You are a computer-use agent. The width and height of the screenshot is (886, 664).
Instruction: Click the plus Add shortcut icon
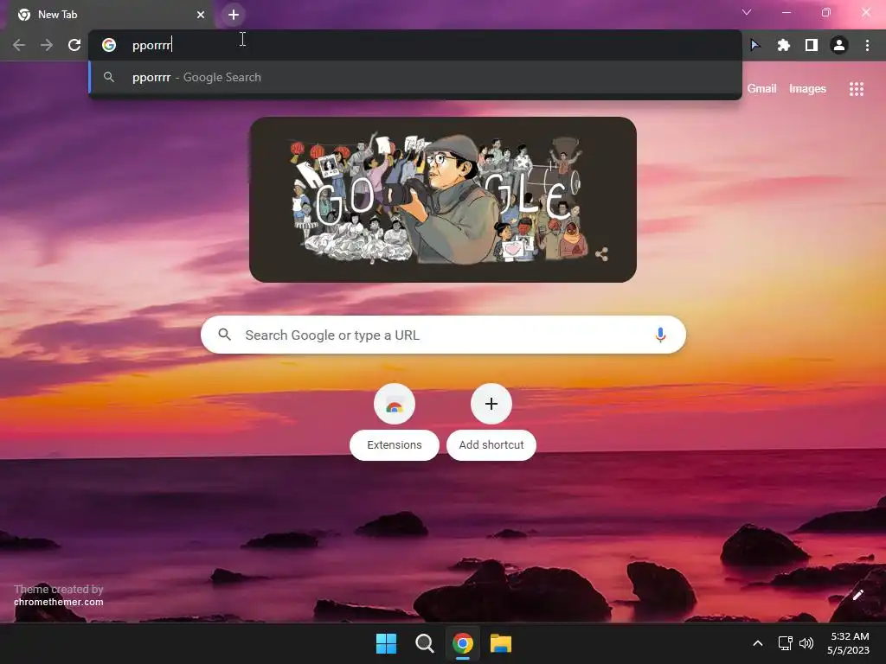coord(491,404)
